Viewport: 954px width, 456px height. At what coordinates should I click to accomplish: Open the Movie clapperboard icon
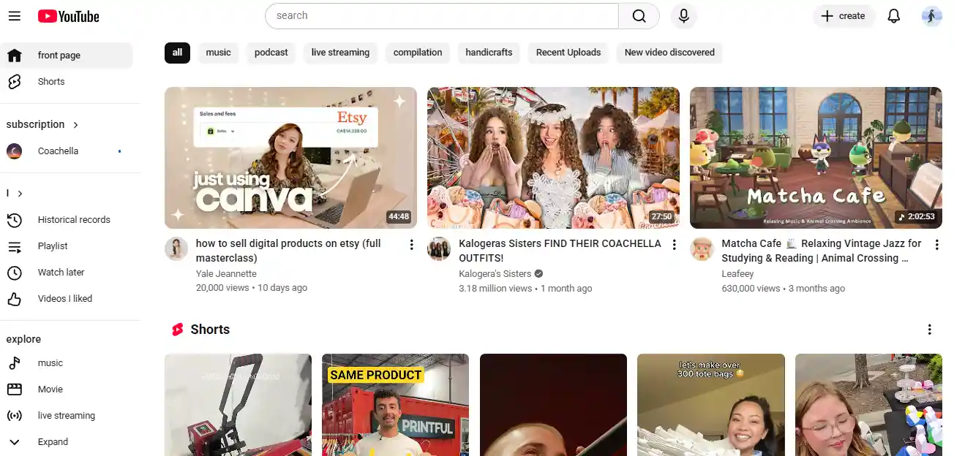(x=15, y=389)
